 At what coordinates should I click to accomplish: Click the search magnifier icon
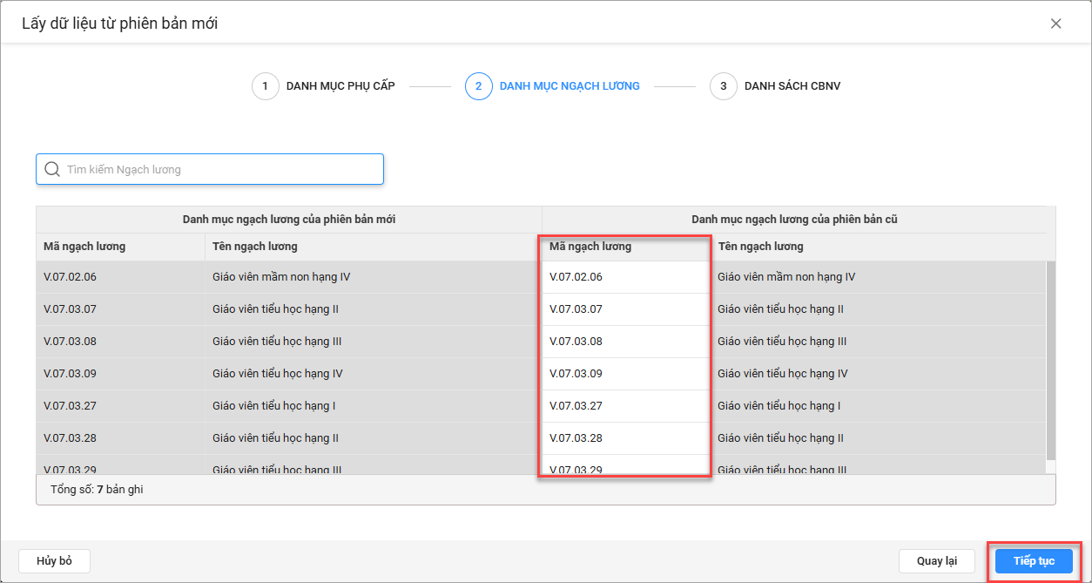(x=52, y=169)
